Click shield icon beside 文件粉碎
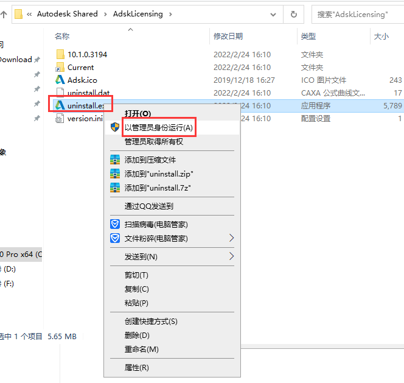404x383 pixels. click(115, 238)
